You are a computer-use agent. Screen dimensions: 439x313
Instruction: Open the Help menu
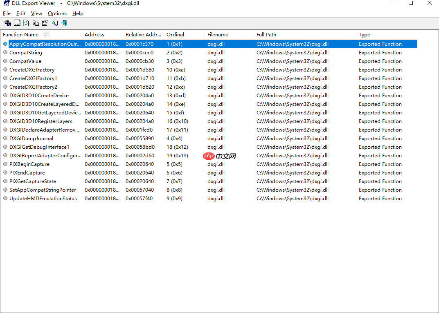point(78,13)
